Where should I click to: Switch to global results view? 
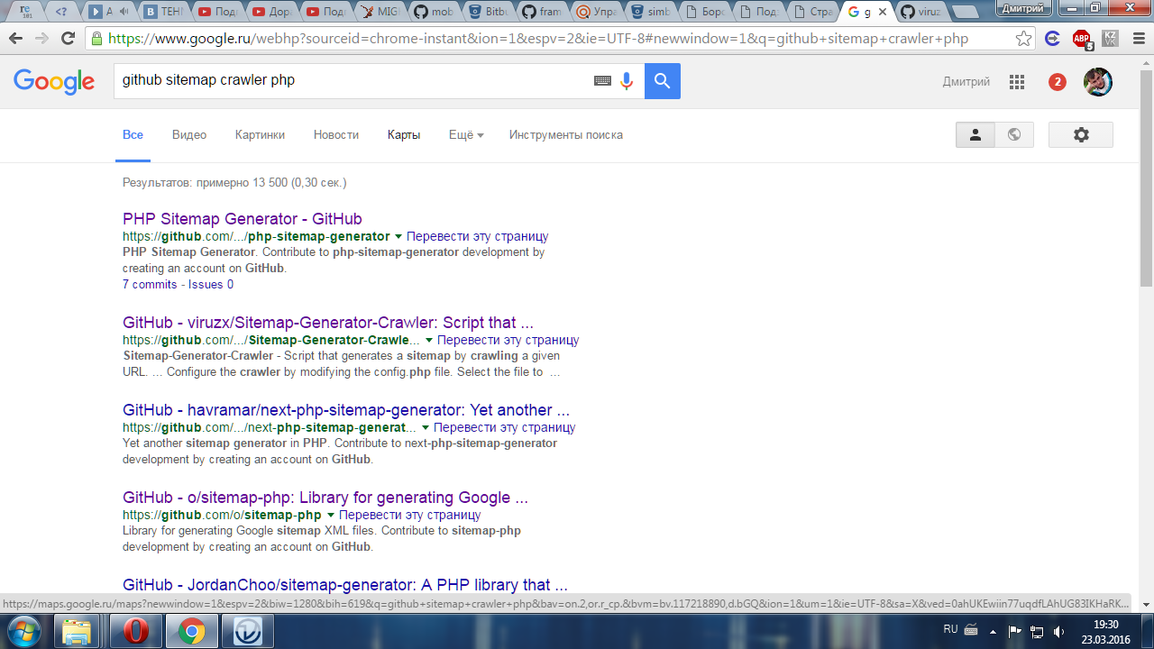point(1014,134)
